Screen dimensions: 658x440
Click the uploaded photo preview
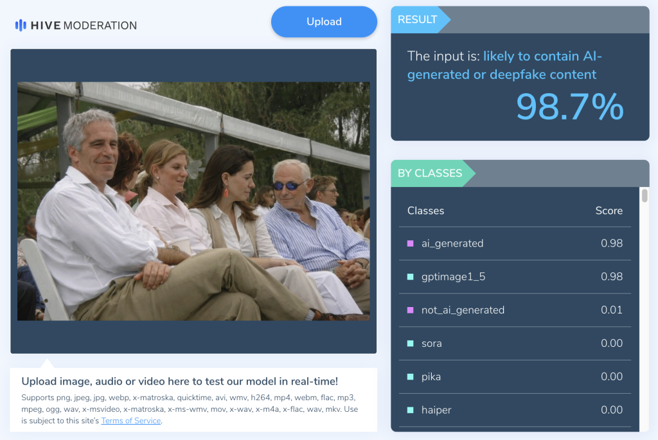click(x=193, y=200)
